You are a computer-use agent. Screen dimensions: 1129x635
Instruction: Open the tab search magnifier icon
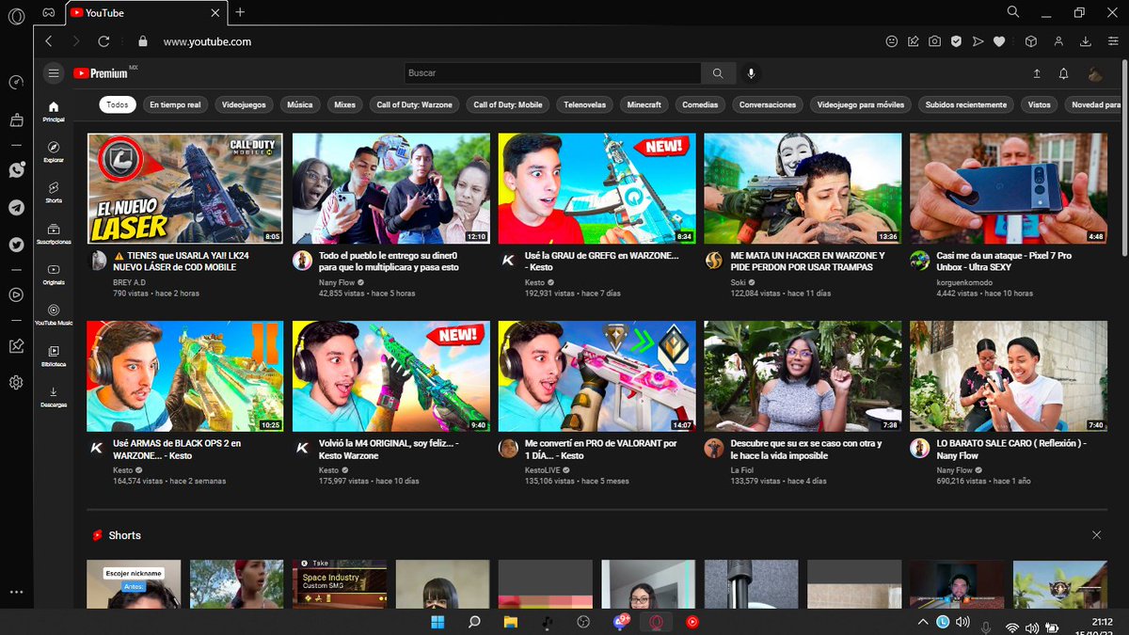(1013, 12)
